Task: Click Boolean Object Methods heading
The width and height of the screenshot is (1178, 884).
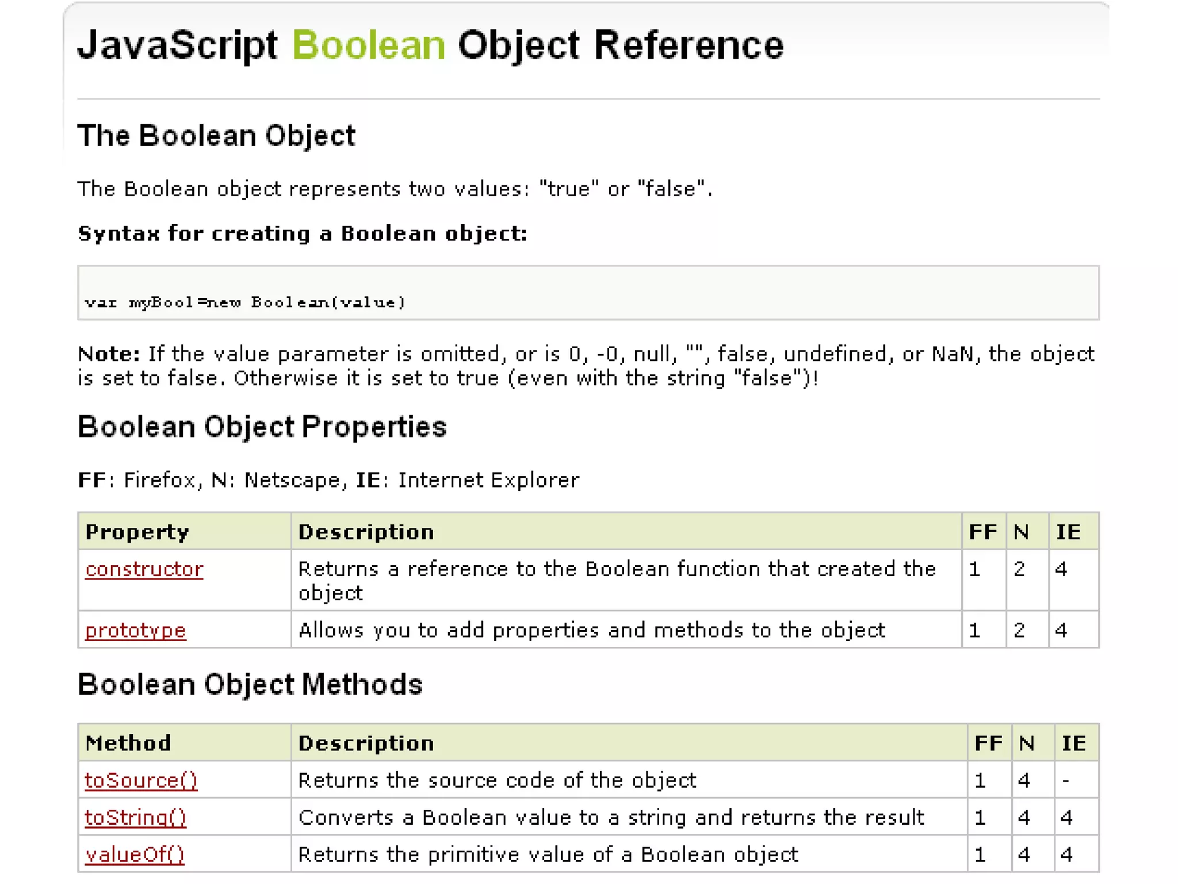Action: 250,685
